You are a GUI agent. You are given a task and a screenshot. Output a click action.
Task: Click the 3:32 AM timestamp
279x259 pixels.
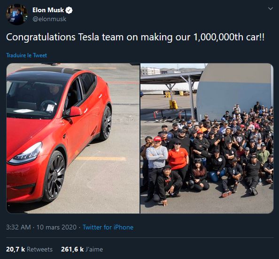coord(18,227)
